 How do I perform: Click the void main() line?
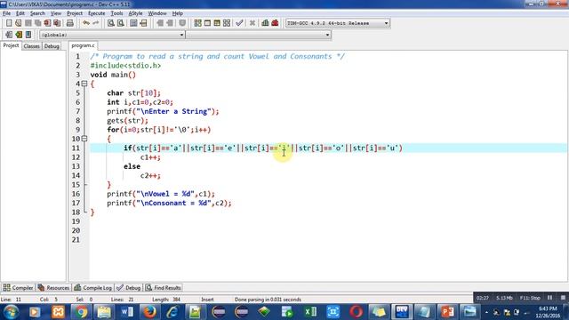point(113,75)
